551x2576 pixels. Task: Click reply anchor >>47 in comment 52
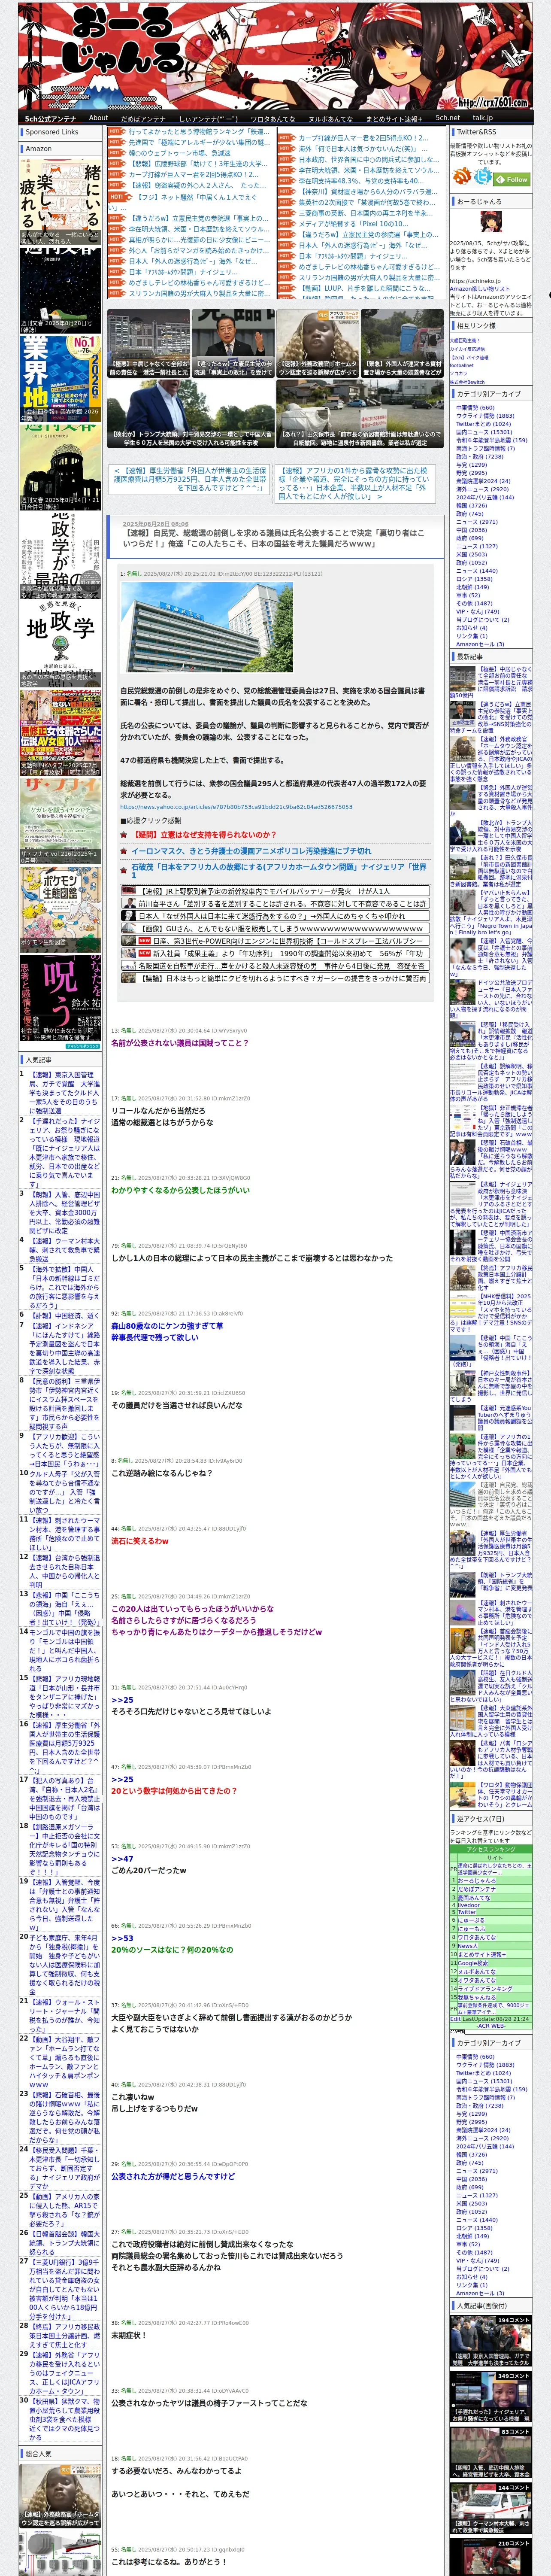coord(122,1858)
